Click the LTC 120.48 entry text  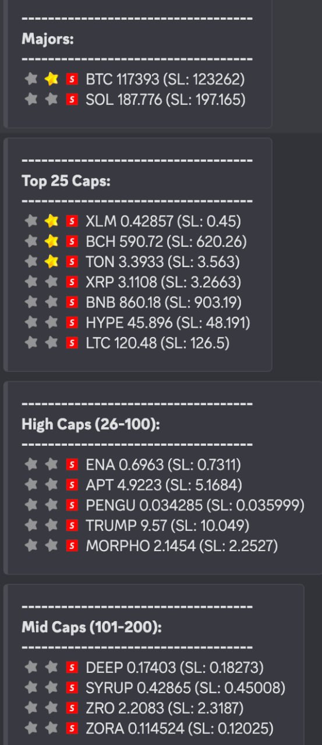point(121,343)
